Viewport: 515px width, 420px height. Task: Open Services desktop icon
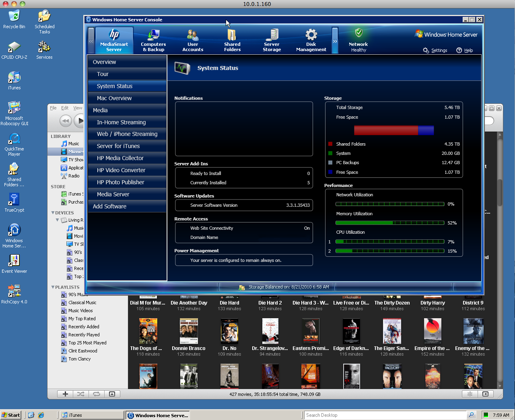pyautogui.click(x=44, y=50)
